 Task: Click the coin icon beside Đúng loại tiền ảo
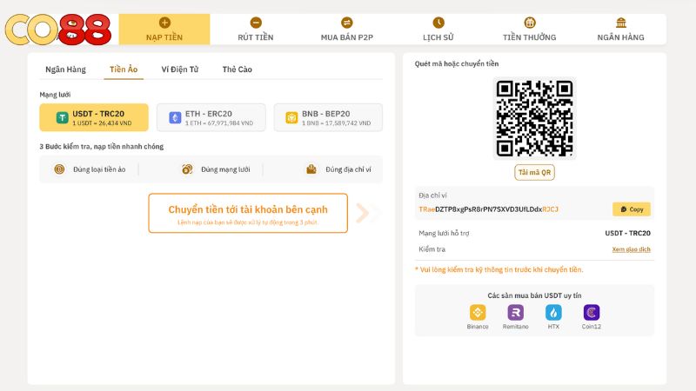coord(59,169)
